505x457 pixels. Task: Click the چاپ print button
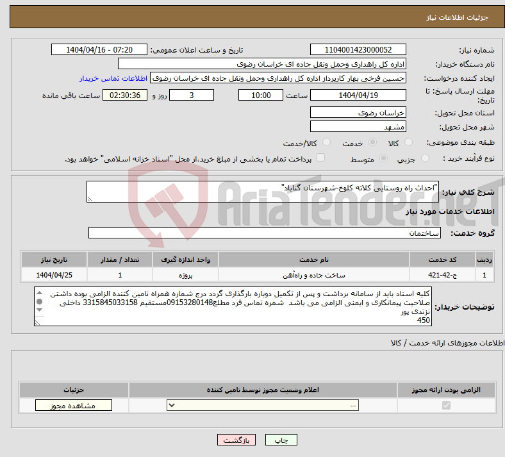point(281,440)
